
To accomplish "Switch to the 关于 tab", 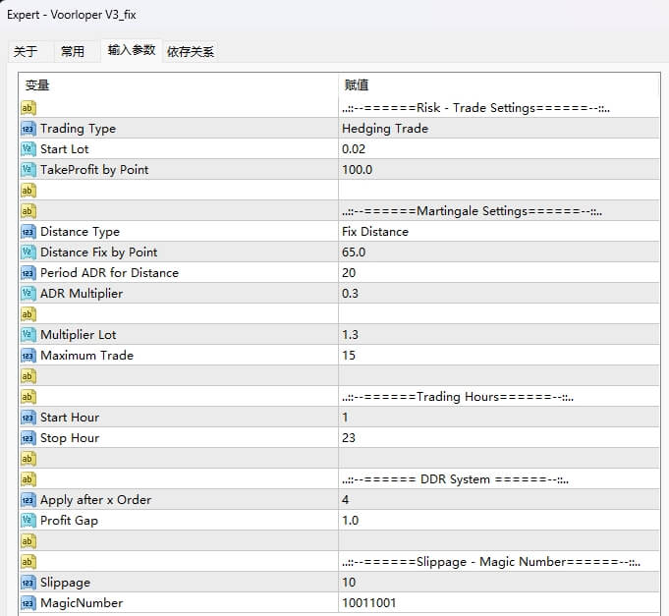I will (x=26, y=52).
